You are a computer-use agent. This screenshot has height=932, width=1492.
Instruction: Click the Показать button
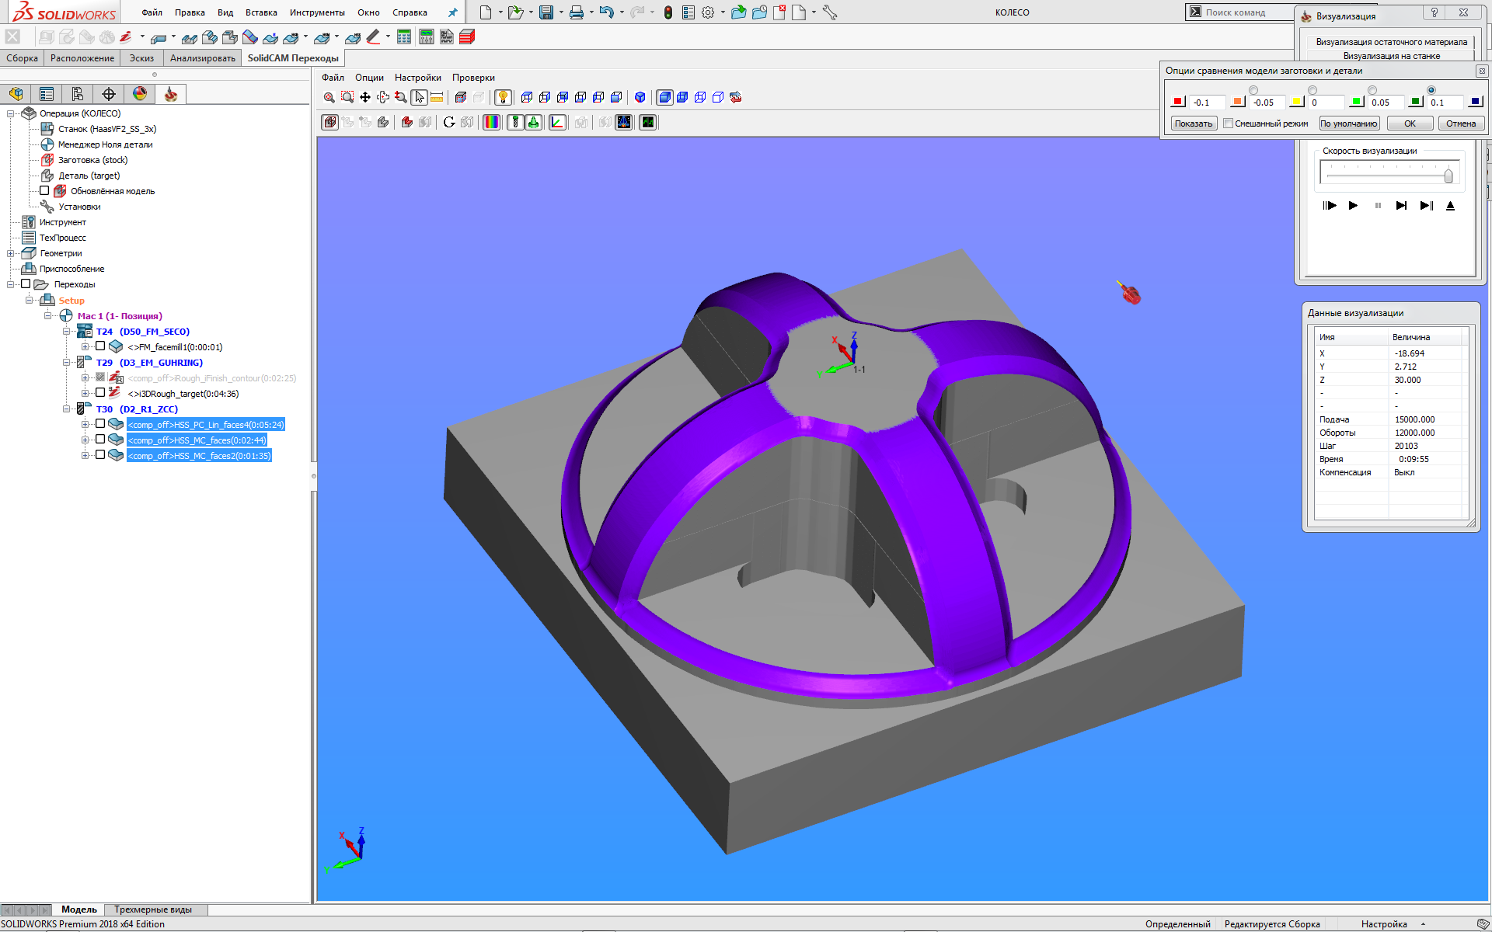click(1193, 123)
